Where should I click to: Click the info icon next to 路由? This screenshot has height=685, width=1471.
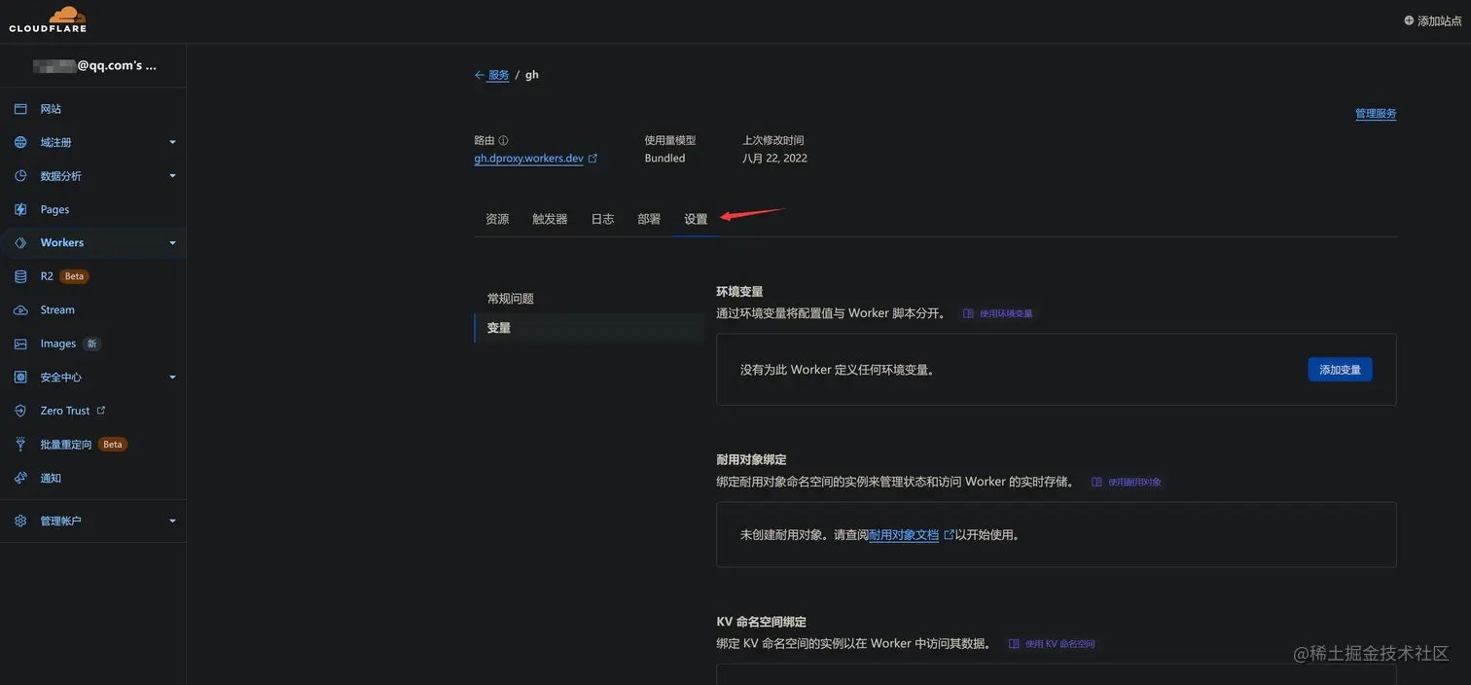click(x=503, y=140)
